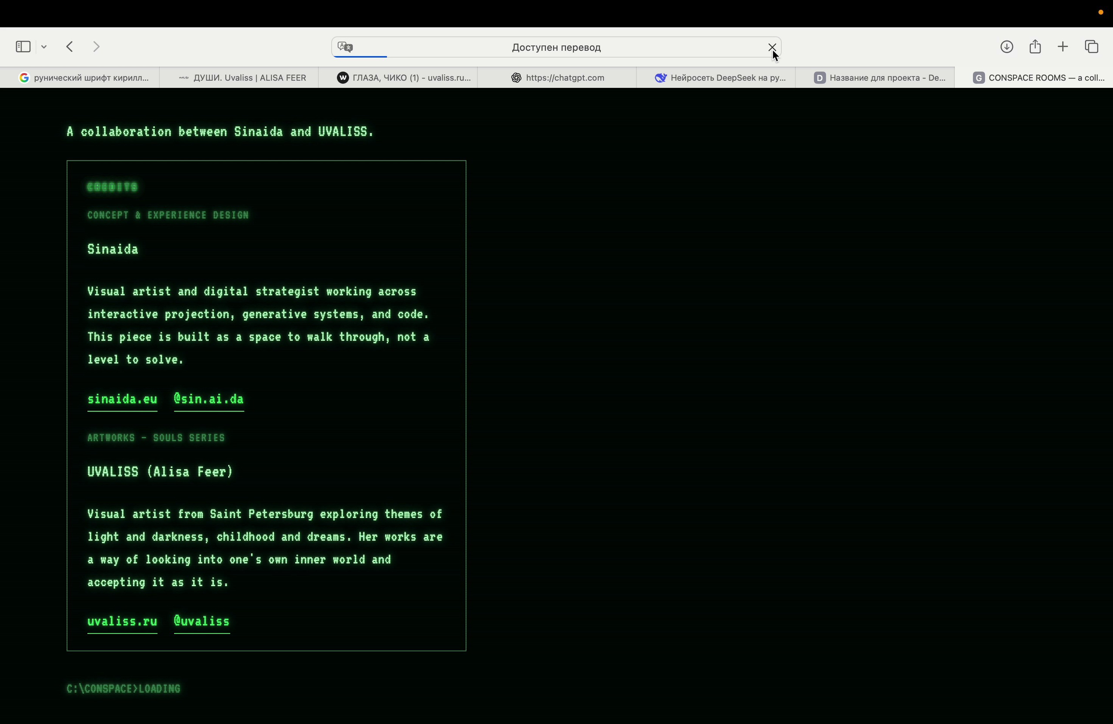Viewport: 1113px width, 724px height.
Task: Go back to the previous page
Action: [70, 47]
